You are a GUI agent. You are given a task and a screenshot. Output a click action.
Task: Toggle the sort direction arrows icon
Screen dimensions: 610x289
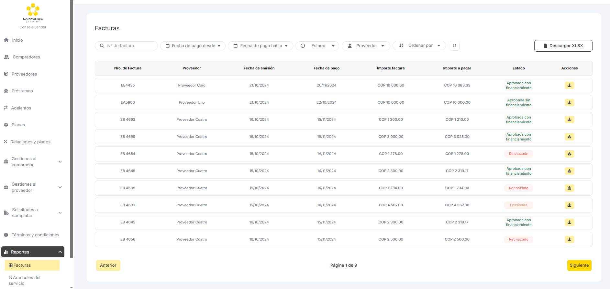(454, 46)
